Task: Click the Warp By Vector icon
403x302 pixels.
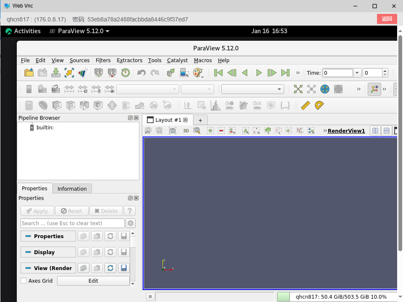Action: point(139,105)
